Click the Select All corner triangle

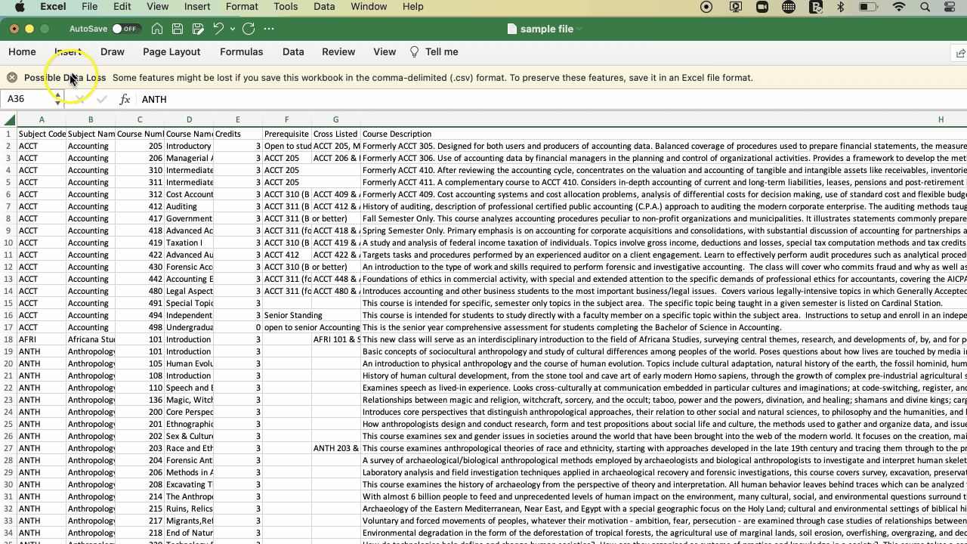pos(9,119)
